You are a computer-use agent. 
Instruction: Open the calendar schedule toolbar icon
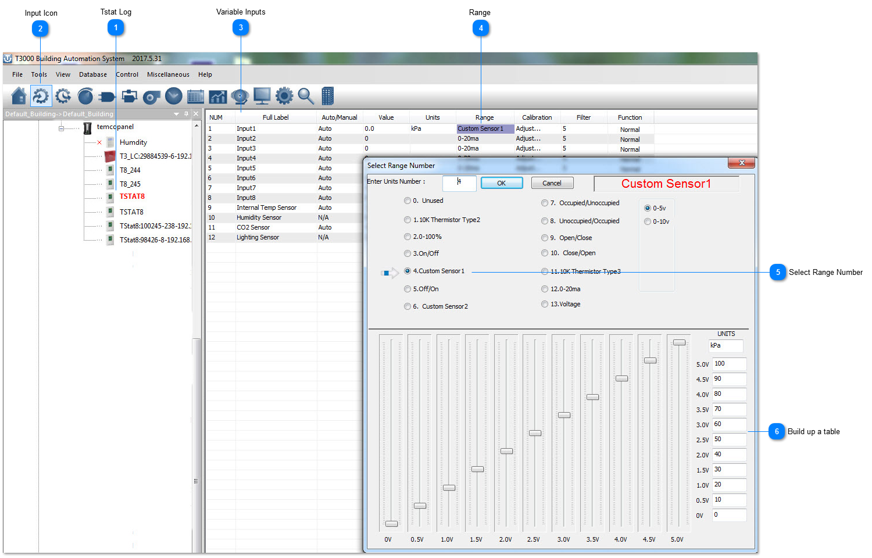click(x=196, y=96)
